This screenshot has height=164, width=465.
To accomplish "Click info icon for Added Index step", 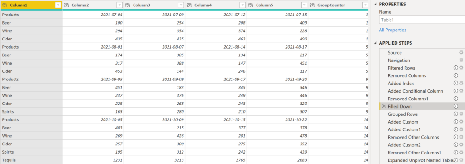I will tap(456, 83).
